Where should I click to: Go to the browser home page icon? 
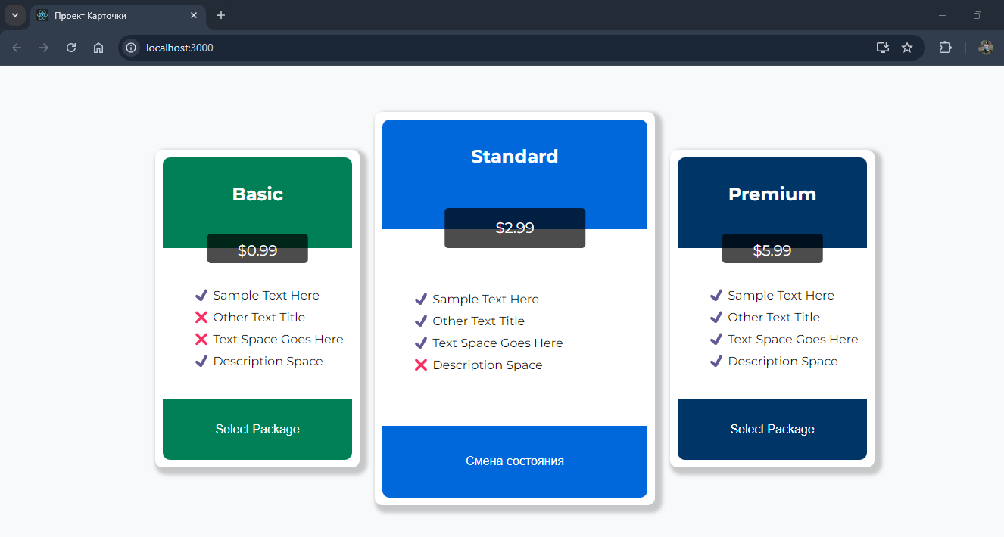[98, 48]
